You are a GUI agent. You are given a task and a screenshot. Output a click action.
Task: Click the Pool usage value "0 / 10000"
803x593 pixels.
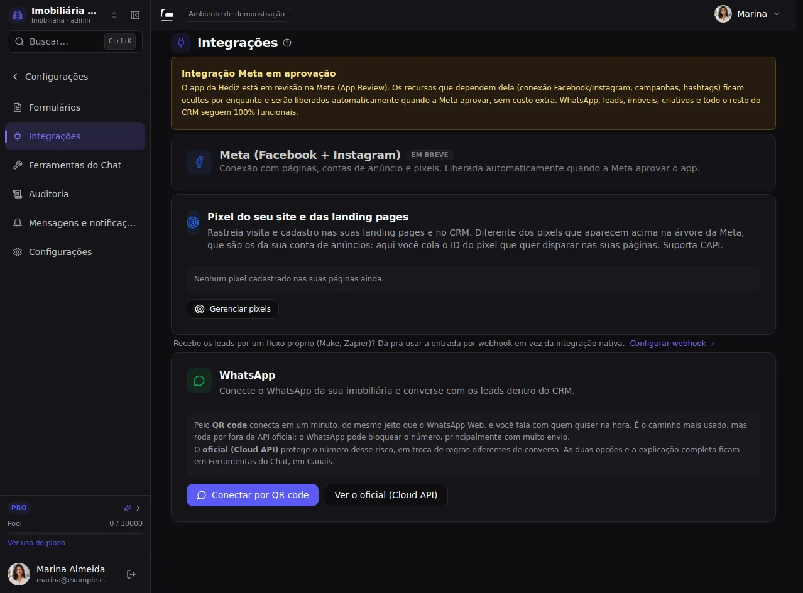(126, 523)
